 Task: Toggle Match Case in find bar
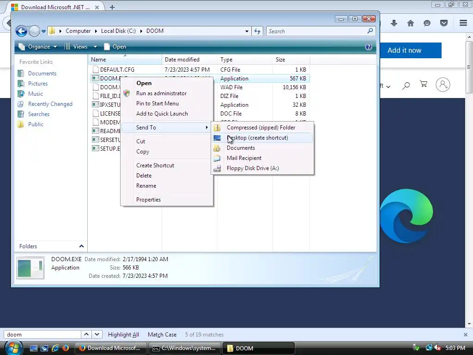tap(162, 335)
